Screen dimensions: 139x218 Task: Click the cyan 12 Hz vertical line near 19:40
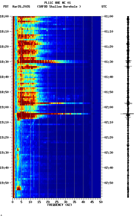tap(34, 169)
